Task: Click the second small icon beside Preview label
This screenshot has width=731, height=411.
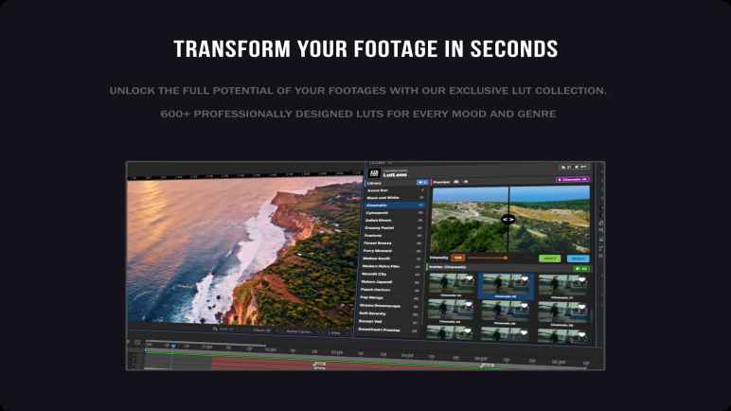Action: [x=466, y=180]
